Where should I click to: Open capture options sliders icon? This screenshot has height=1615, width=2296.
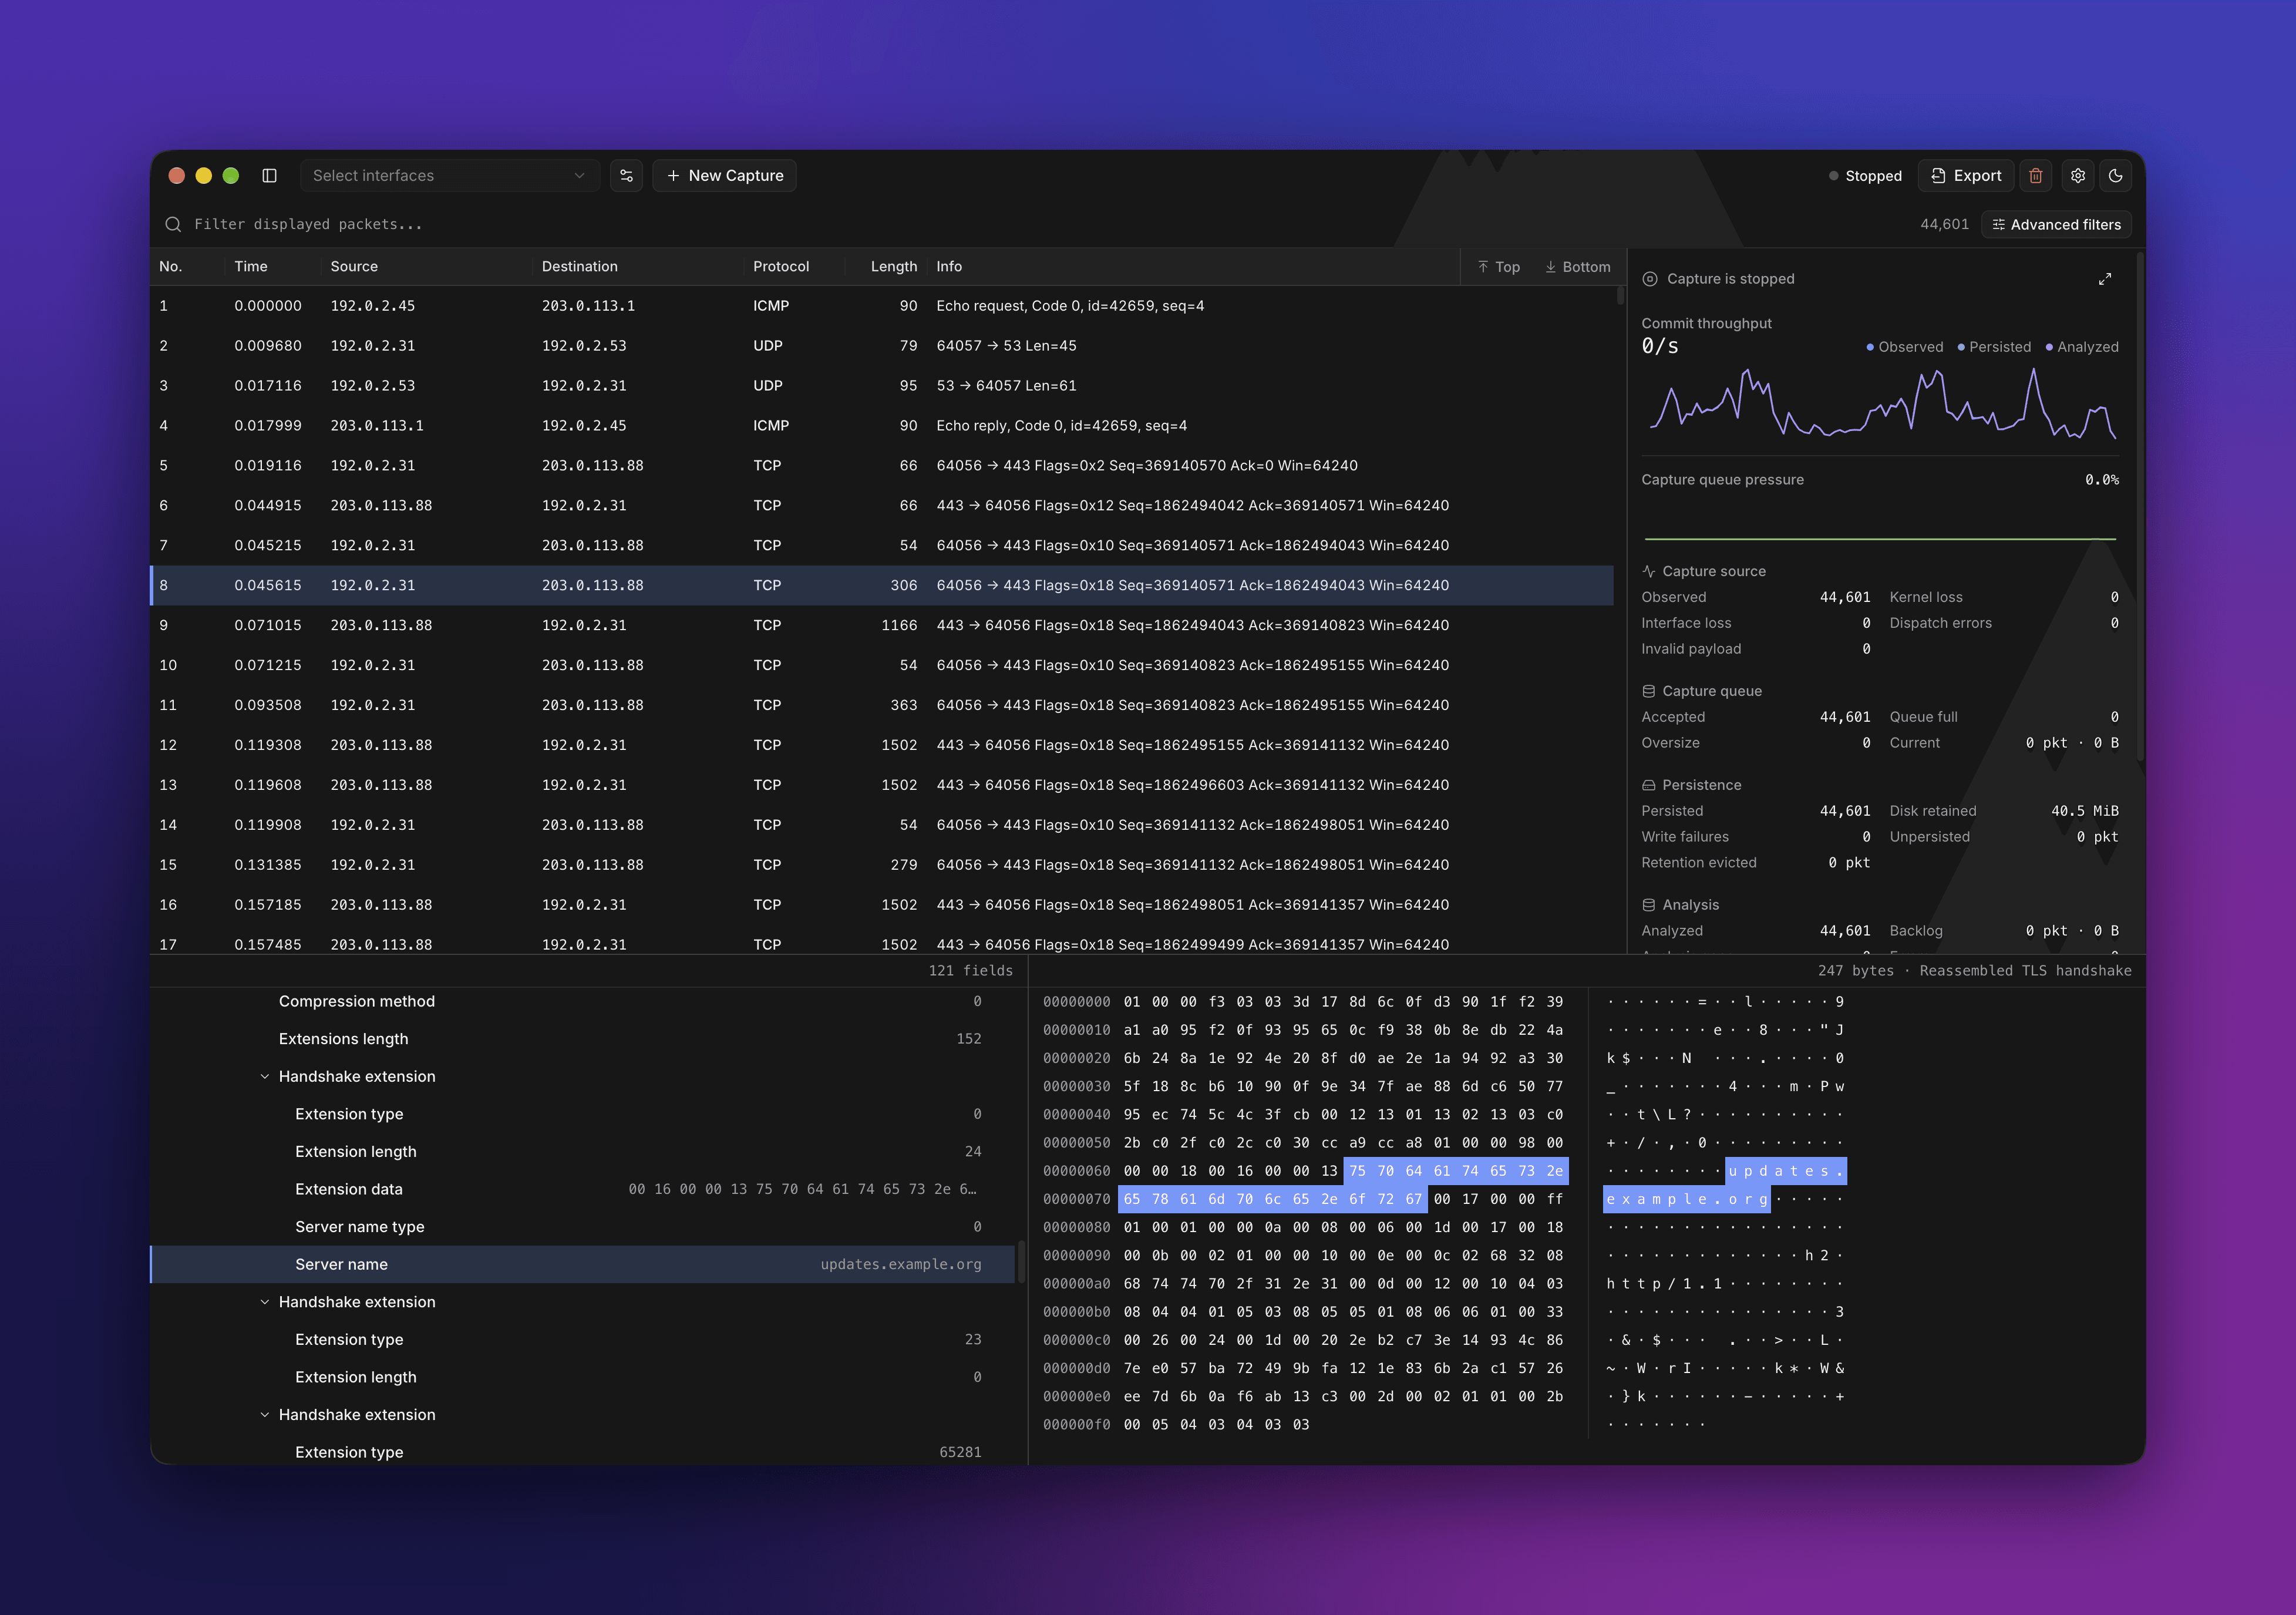[x=626, y=175]
